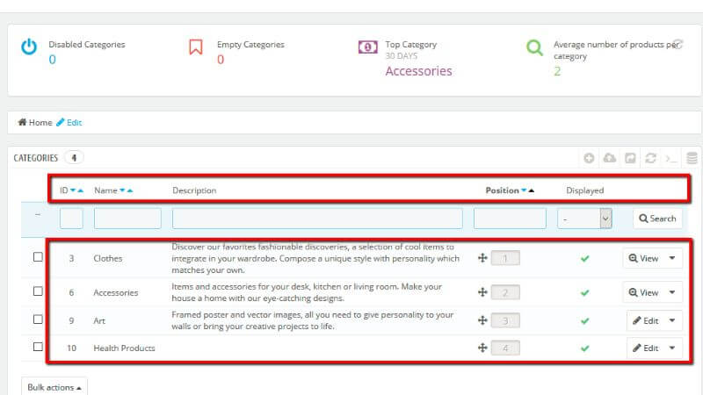This screenshot has width=703, height=395.
Task: Click the Clothes name cell
Action: 107,258
